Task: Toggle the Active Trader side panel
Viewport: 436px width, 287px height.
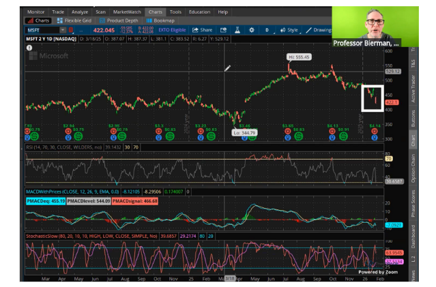Action: coord(413,89)
